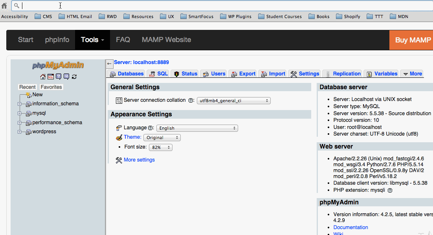Click Server: localhost:8889 breadcrumb
Screen dimensions: 433x235
[x=141, y=62]
